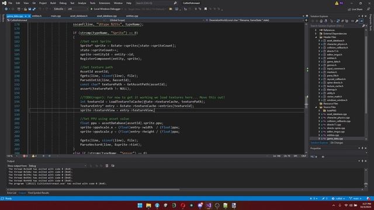Click the cultist repository status bar button
This screenshot has height=210, width=374.
338,198
